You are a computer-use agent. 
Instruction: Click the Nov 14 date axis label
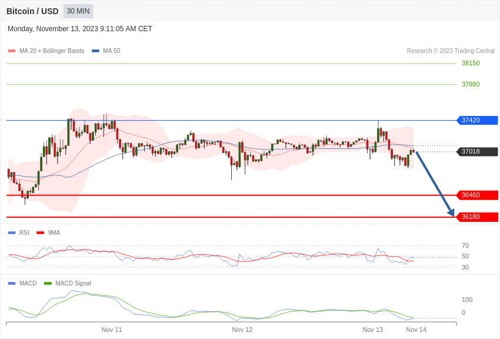coord(416,330)
